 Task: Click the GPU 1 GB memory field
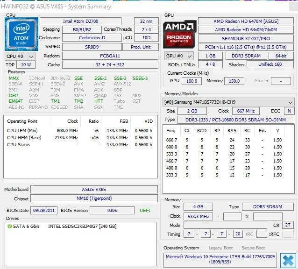(x=210, y=56)
